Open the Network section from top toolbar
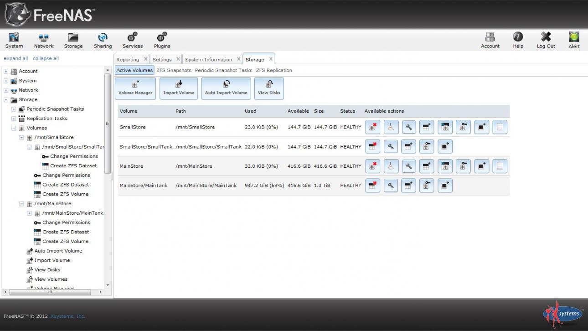The width and height of the screenshot is (588, 331). pyautogui.click(x=44, y=41)
